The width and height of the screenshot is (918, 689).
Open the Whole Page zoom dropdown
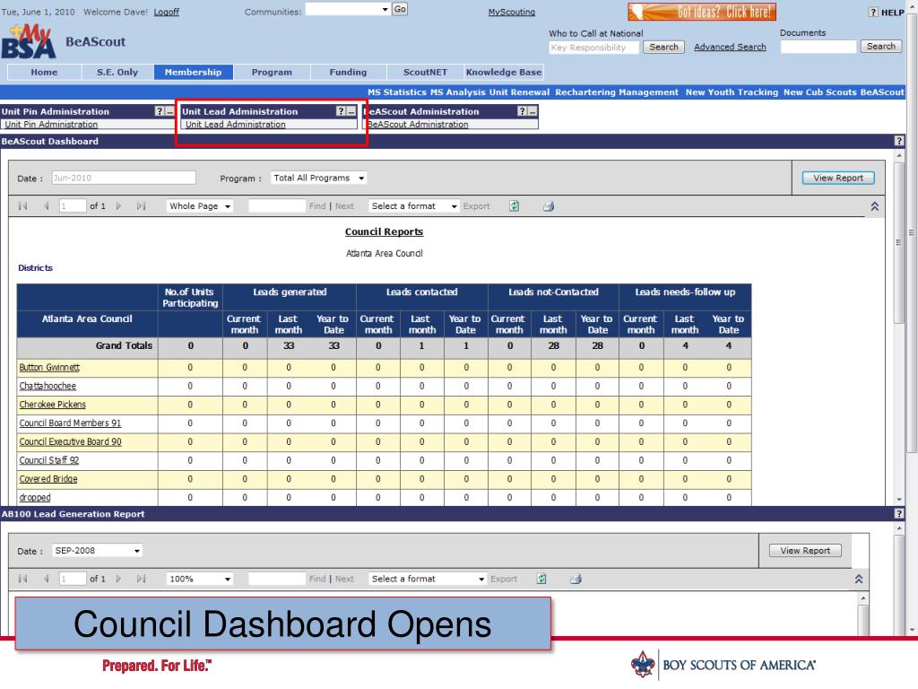pos(200,206)
